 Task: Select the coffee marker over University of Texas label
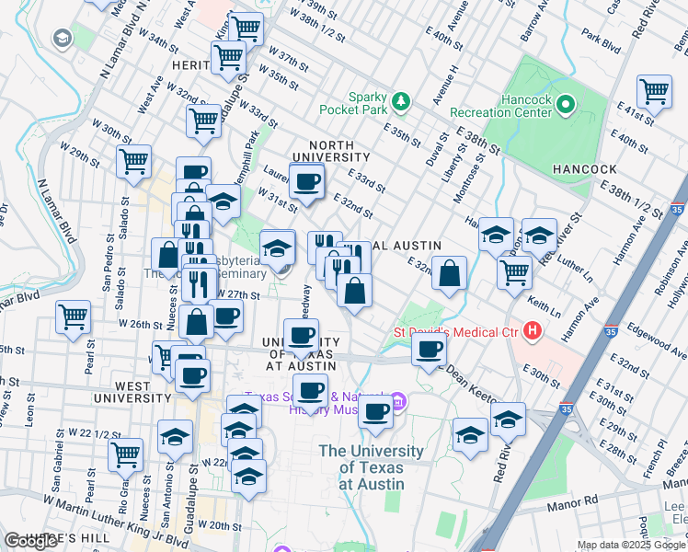tap(301, 337)
